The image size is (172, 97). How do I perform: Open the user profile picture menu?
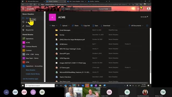(149, 9)
